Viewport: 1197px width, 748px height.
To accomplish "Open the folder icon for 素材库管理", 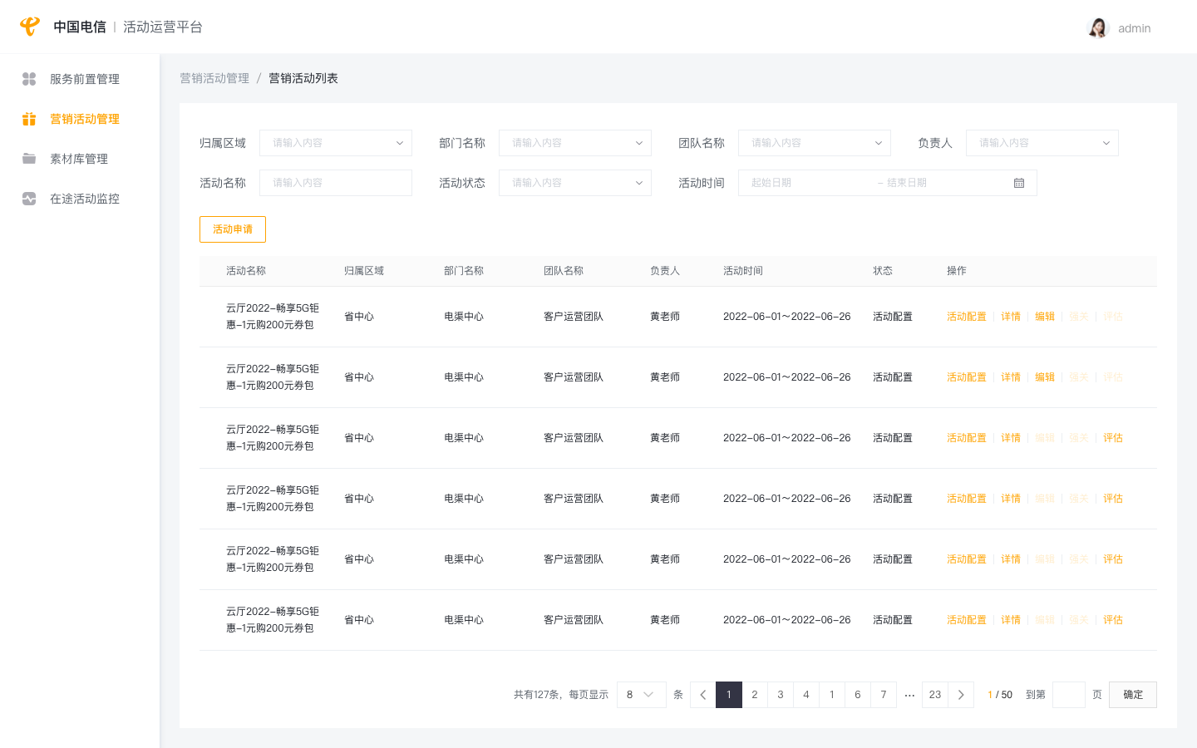I will coord(29,159).
